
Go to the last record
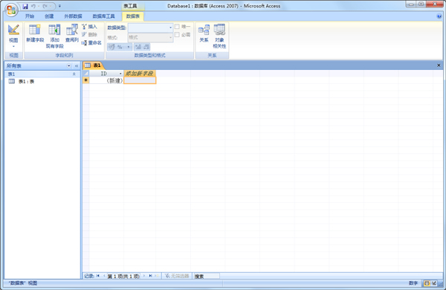point(150,276)
